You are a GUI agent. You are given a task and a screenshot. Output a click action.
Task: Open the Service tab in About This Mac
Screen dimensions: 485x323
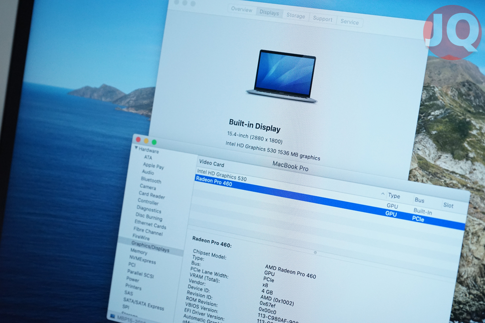(350, 22)
